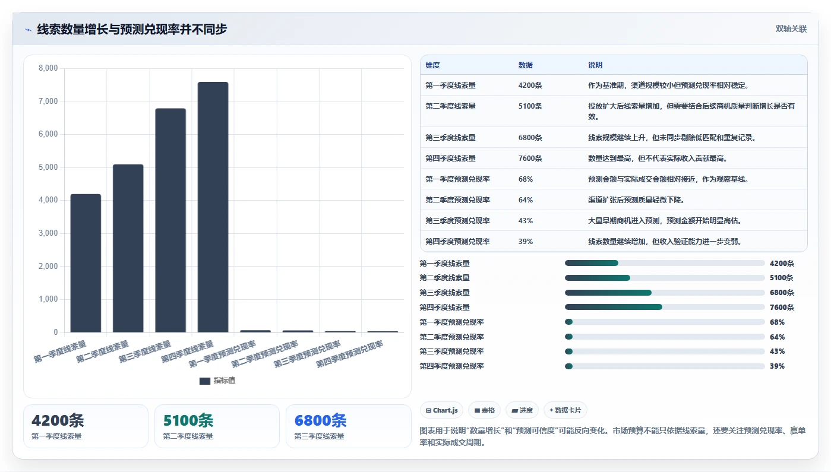Click the 第三季度线索量 bar in the chart
Viewport: 831px width, 472px height.
170,220
